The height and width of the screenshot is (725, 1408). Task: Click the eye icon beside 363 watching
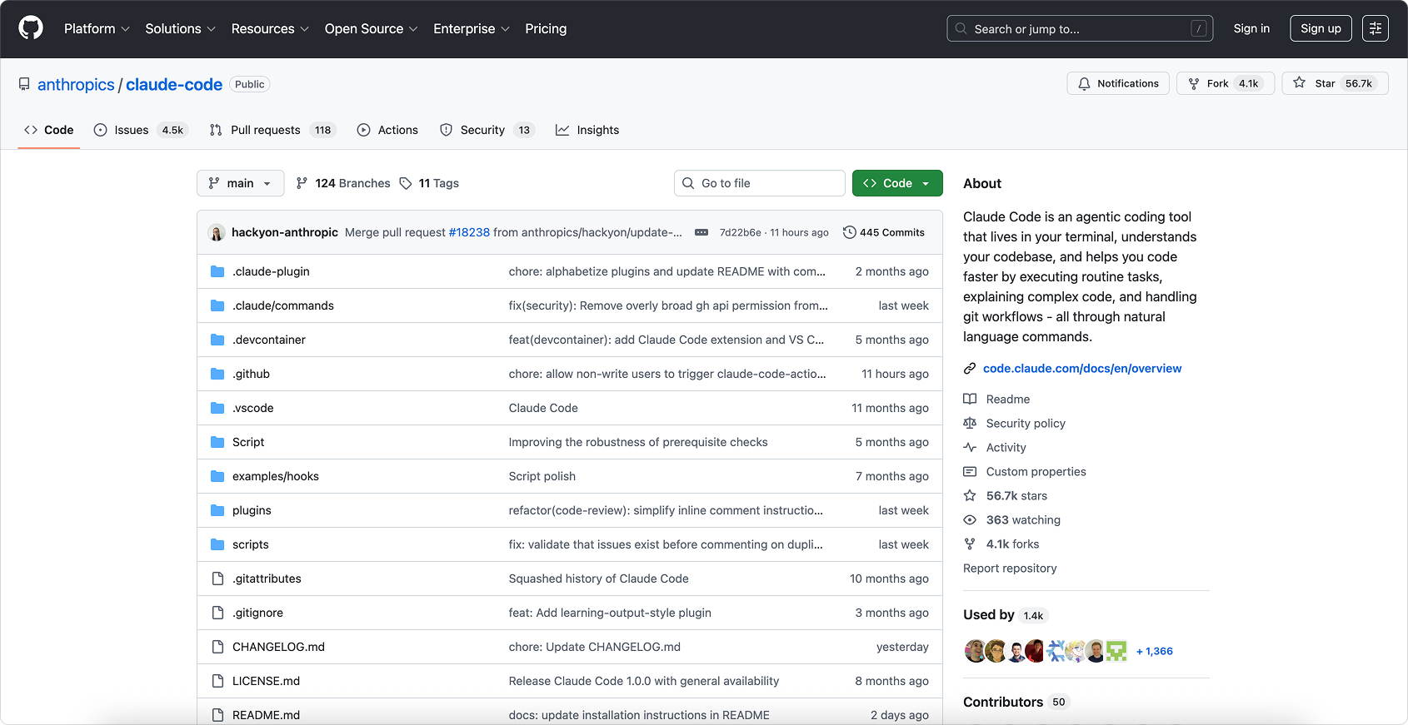(970, 519)
